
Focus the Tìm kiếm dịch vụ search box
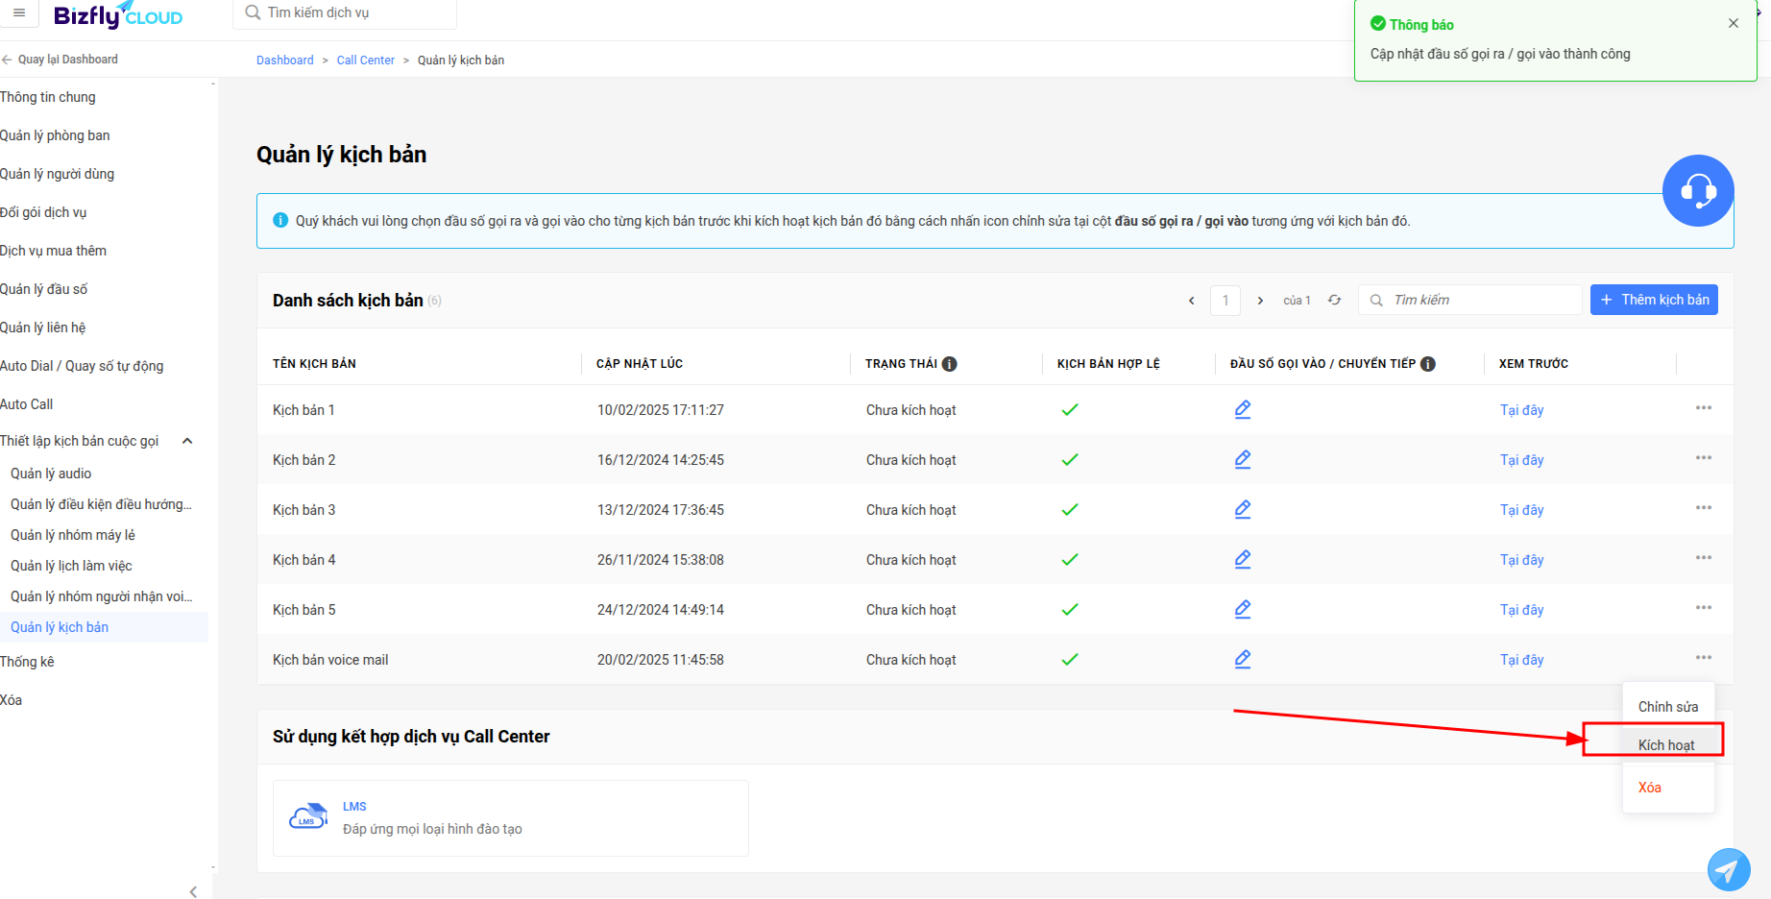pyautogui.click(x=345, y=13)
